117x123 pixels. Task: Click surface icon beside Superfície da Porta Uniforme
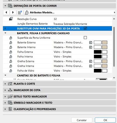point(11,38)
